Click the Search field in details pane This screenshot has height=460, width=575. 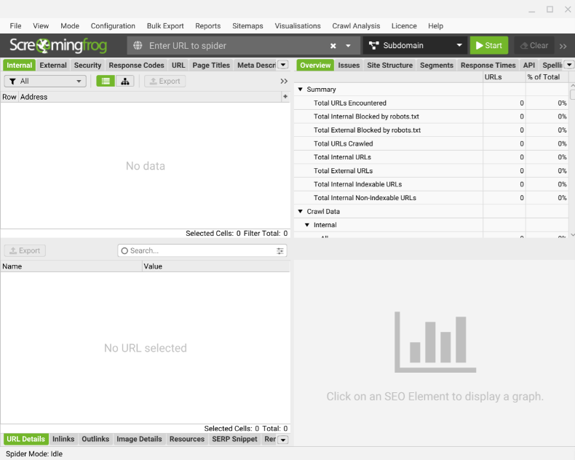pyautogui.click(x=202, y=250)
